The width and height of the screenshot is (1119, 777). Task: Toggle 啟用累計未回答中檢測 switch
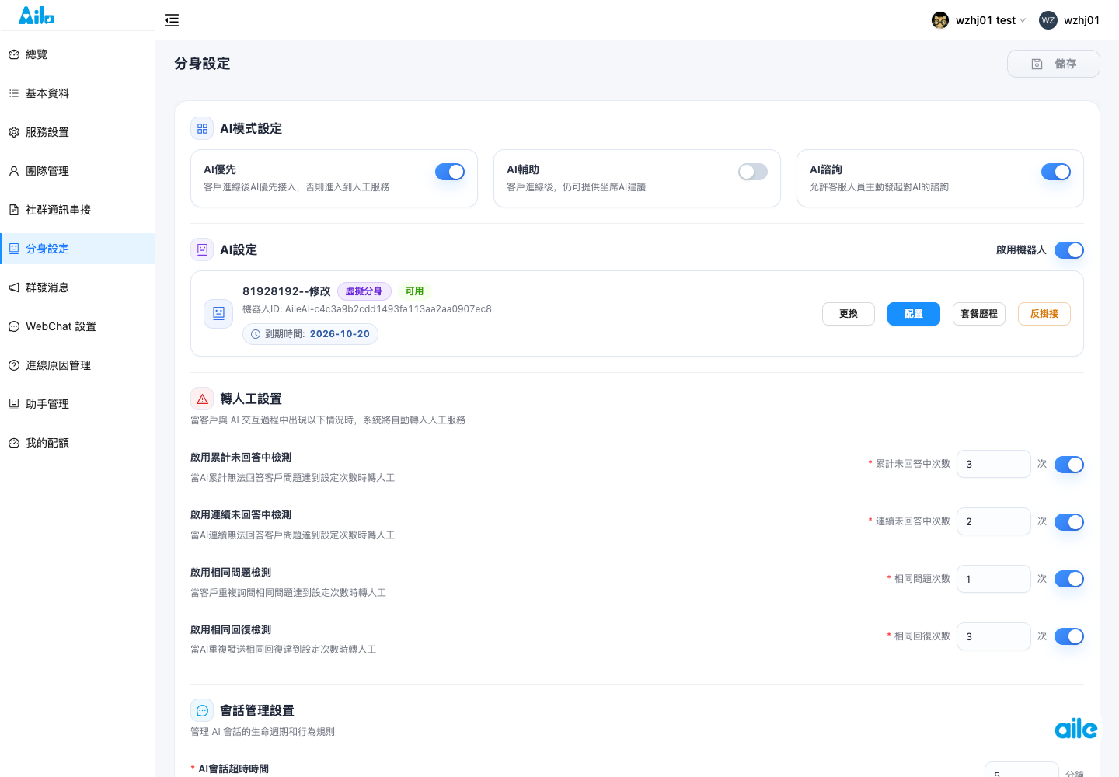[1069, 465]
